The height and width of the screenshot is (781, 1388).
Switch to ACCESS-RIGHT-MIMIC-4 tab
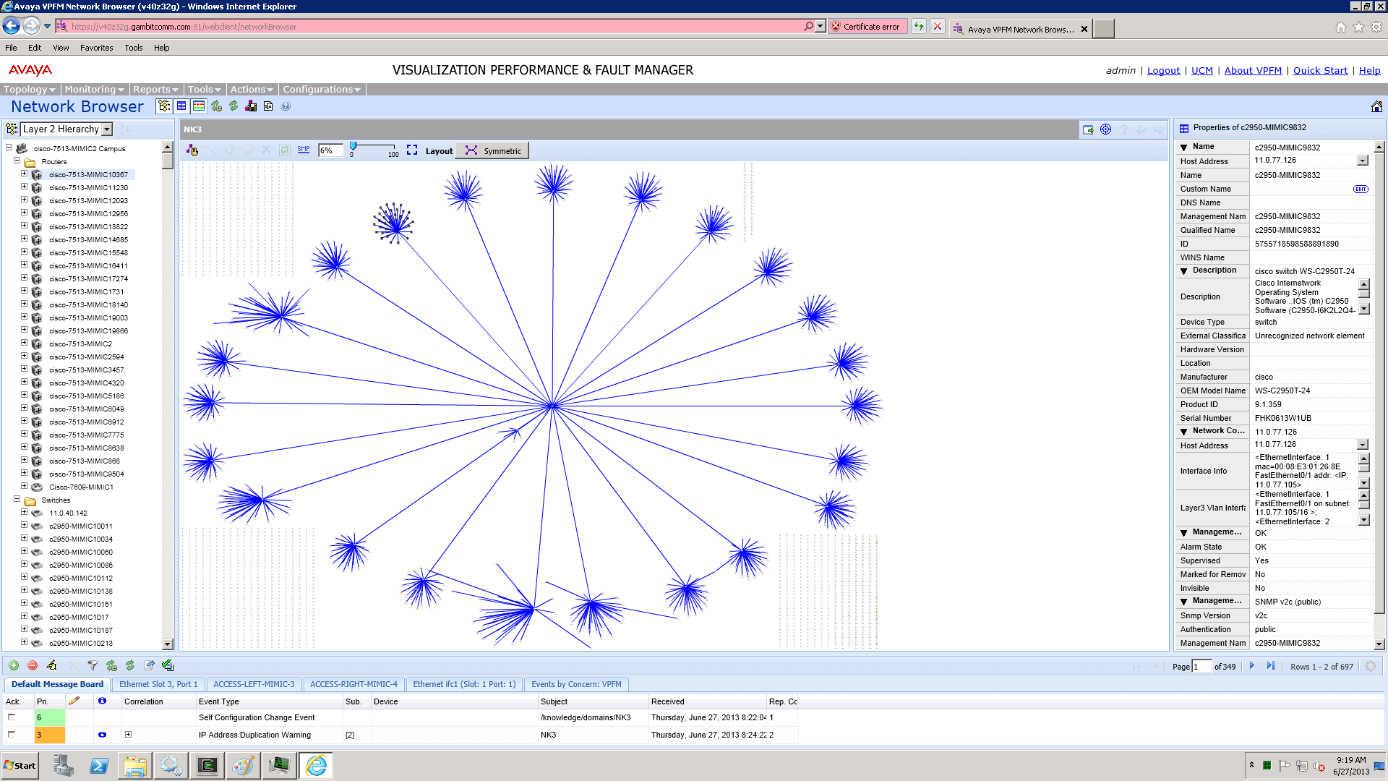click(354, 684)
